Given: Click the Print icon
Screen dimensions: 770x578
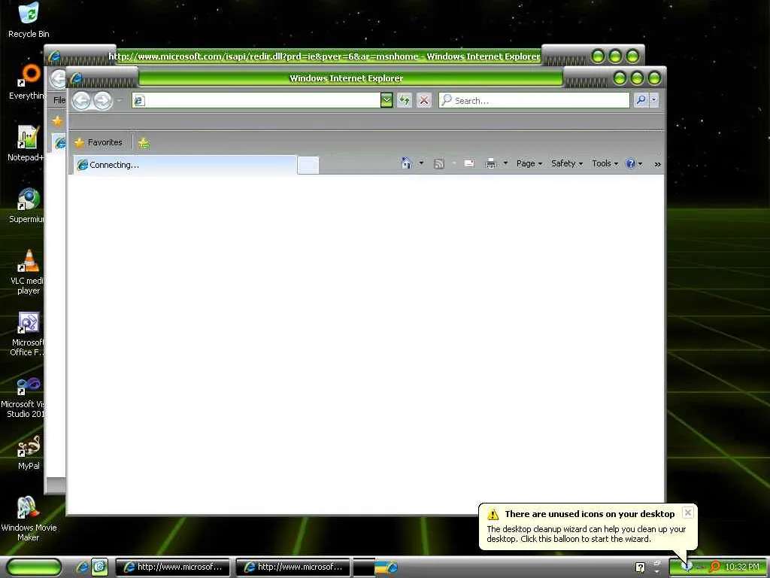Looking at the screenshot, I should pos(490,163).
